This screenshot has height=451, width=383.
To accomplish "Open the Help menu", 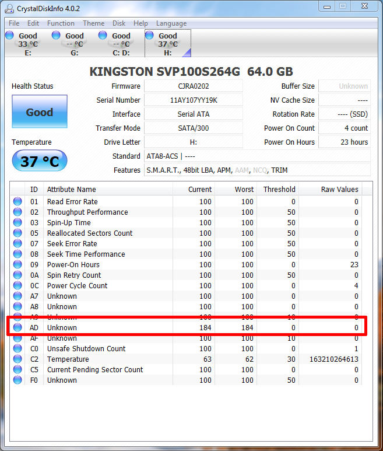I will click(140, 23).
